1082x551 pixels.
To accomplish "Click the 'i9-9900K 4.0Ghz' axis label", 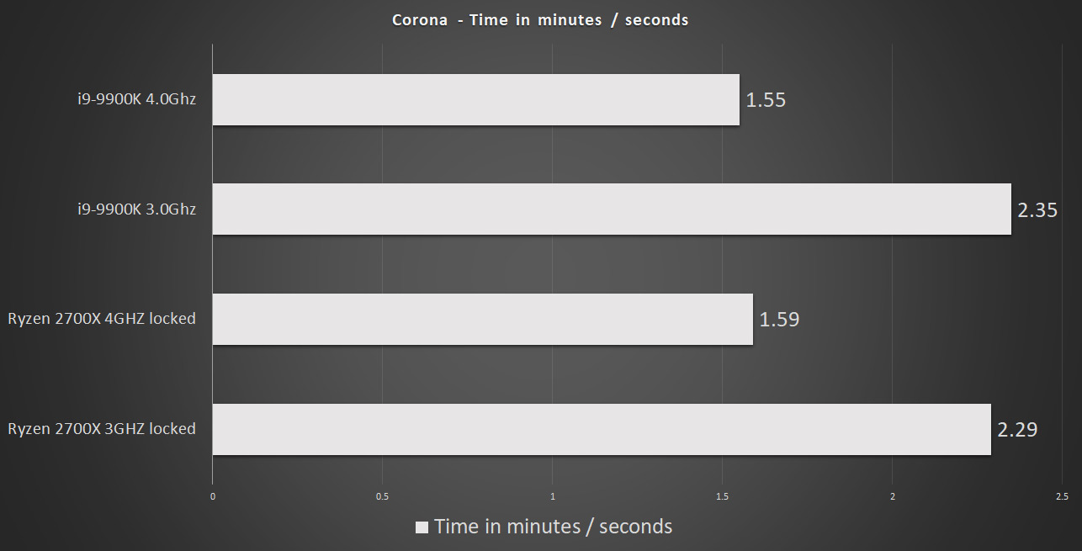I will click(137, 100).
